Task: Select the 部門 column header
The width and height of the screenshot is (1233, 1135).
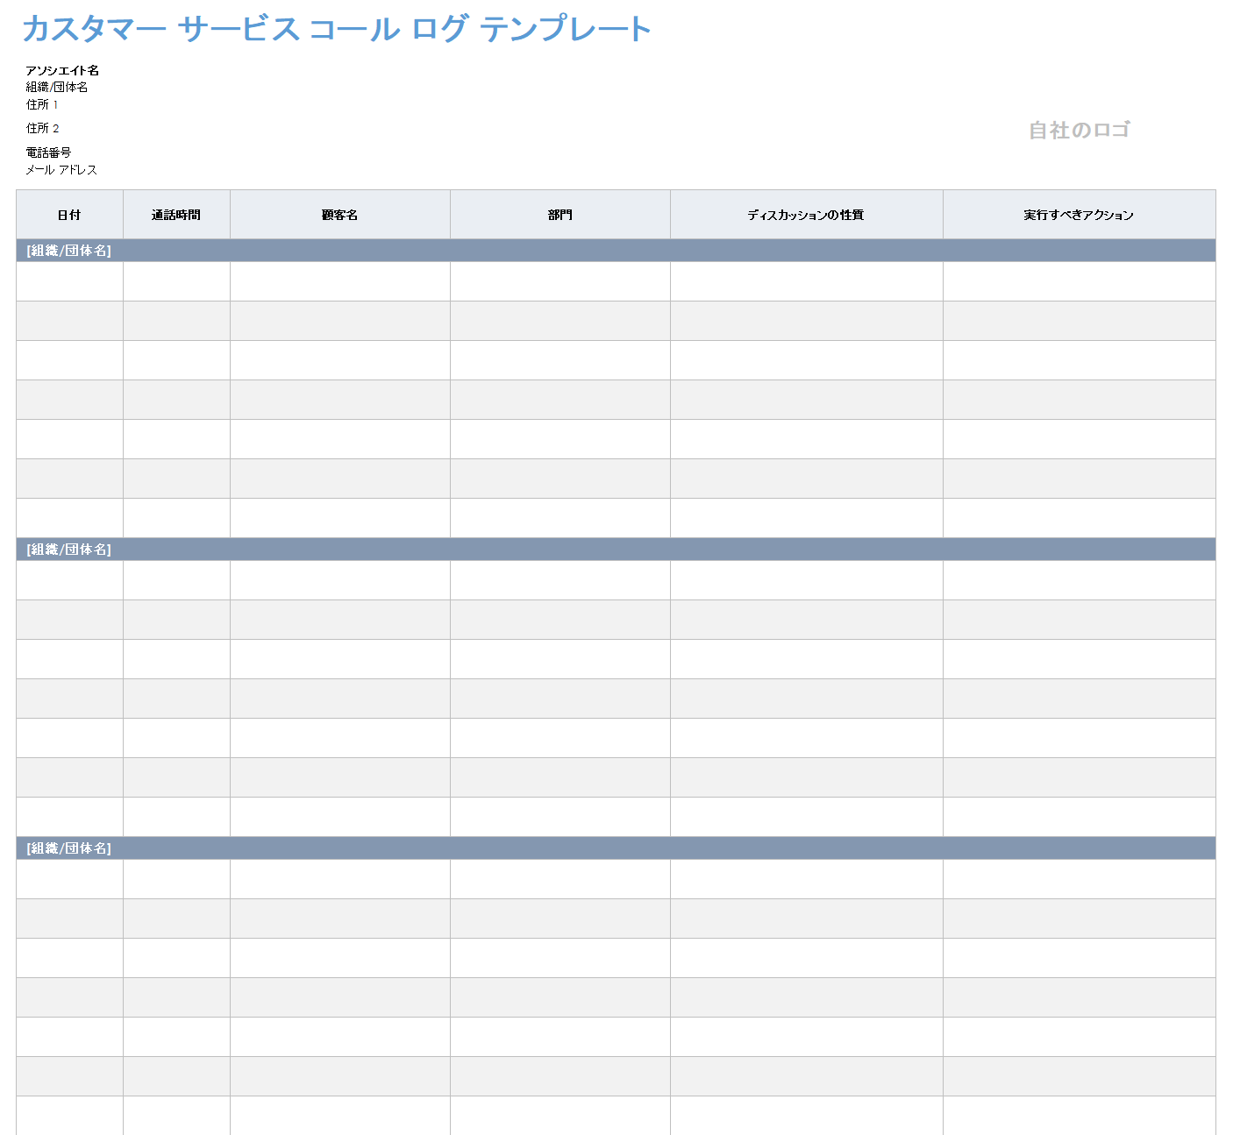Action: coord(560,215)
